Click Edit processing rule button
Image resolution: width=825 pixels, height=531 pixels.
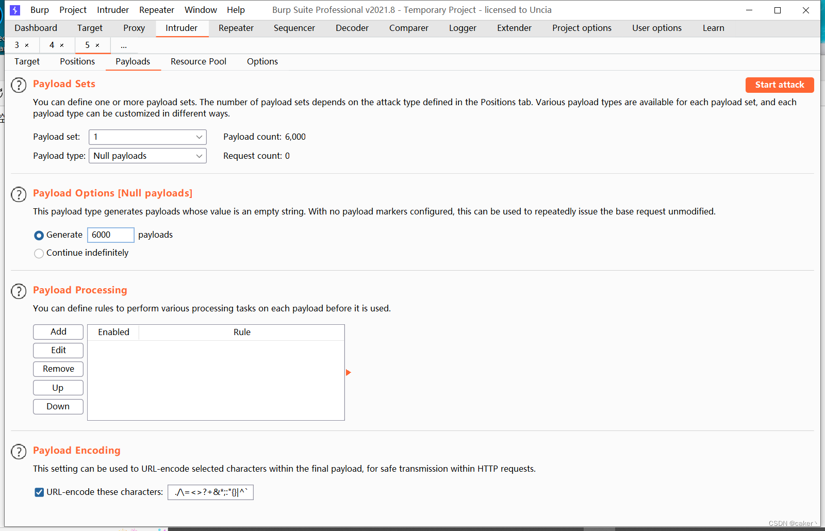[x=58, y=351]
